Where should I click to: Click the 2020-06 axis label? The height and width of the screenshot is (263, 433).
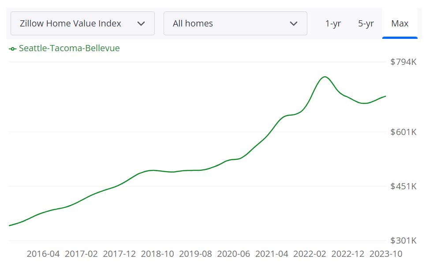[233, 254]
